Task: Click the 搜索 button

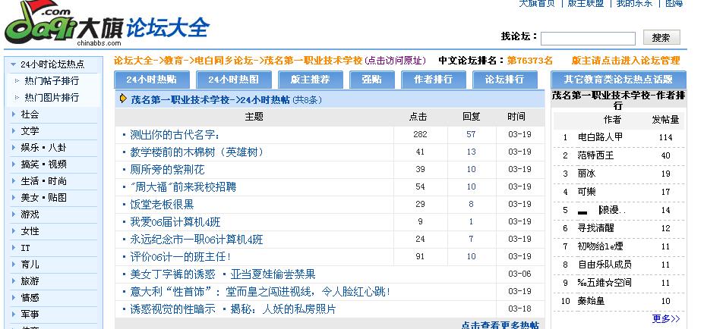Action: point(661,37)
